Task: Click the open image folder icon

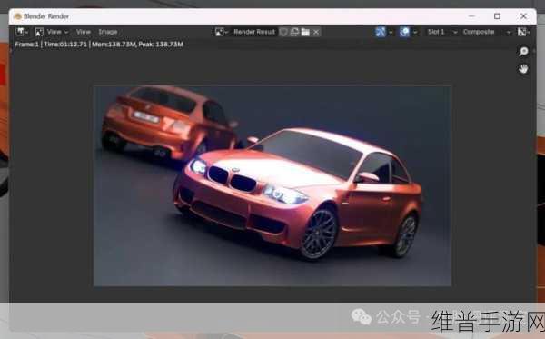Action: point(305,32)
